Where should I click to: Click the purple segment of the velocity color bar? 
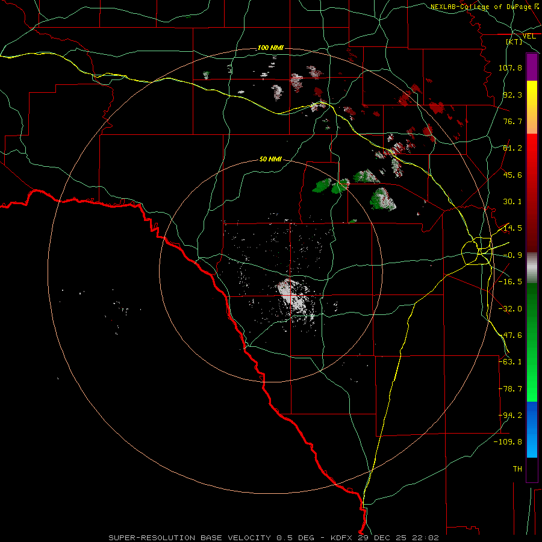(532, 67)
